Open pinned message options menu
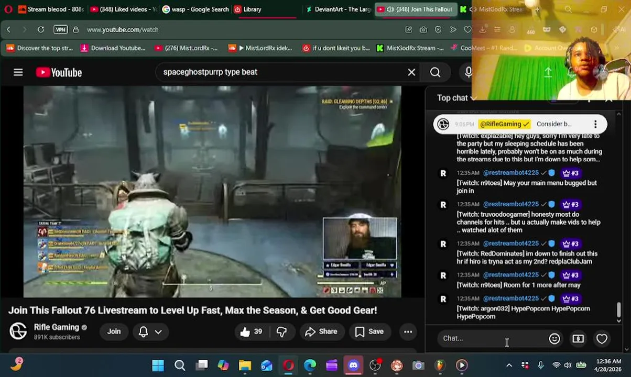Screen dimensions: 631x377 pos(595,124)
